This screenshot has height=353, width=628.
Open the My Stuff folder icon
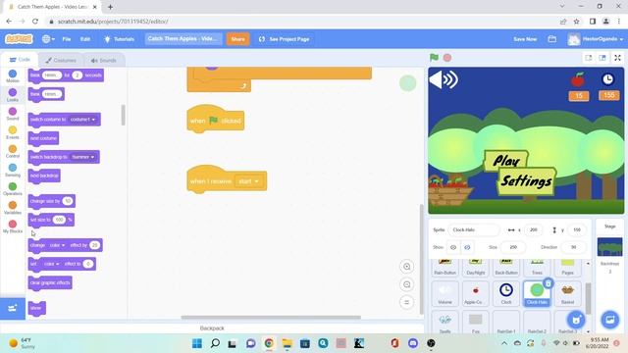(x=551, y=39)
